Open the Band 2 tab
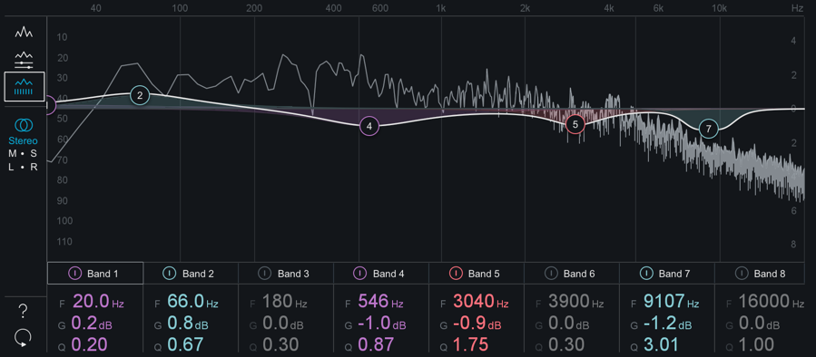The image size is (816, 357). pyautogui.click(x=191, y=274)
